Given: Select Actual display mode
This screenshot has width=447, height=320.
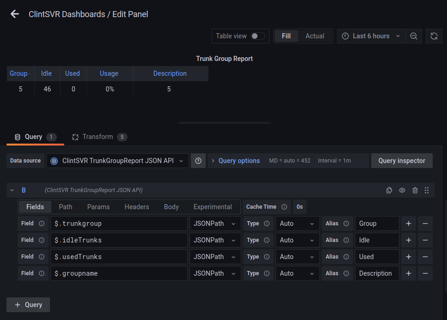Looking at the screenshot, I should [315, 36].
